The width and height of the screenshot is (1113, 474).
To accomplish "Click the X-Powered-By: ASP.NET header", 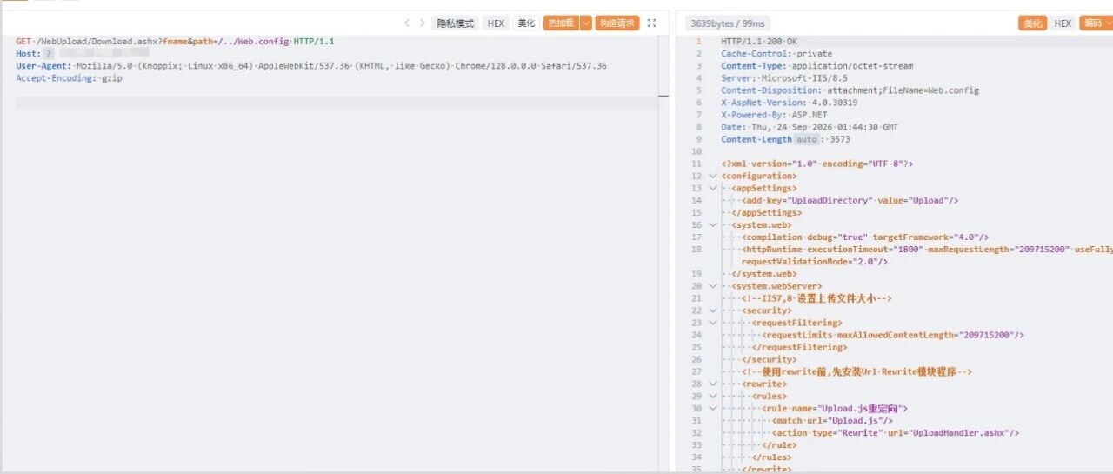I will tap(774, 115).
